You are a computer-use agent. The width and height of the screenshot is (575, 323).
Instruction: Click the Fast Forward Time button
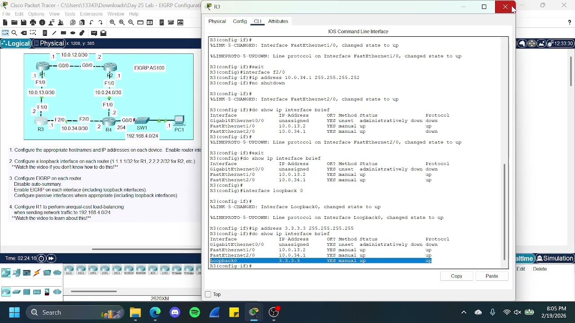[51, 258]
